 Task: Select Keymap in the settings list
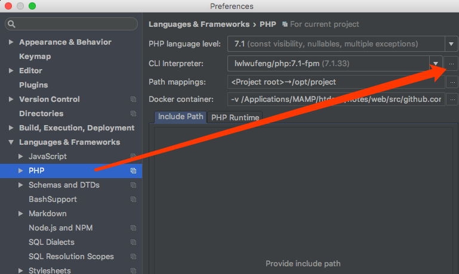(35, 57)
